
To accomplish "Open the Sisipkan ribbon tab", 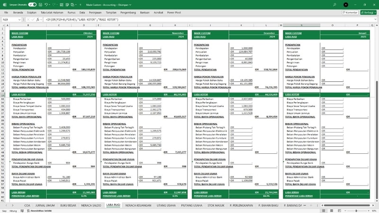I will tap(32, 12).
